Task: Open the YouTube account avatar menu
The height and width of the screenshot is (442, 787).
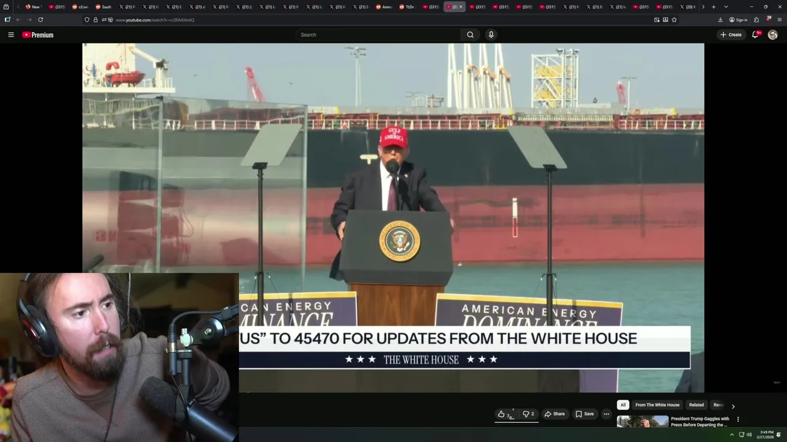Action: [773, 35]
